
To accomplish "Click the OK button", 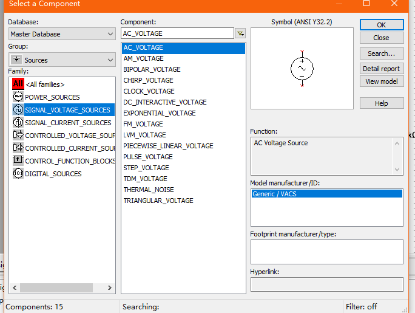I will [x=382, y=25].
